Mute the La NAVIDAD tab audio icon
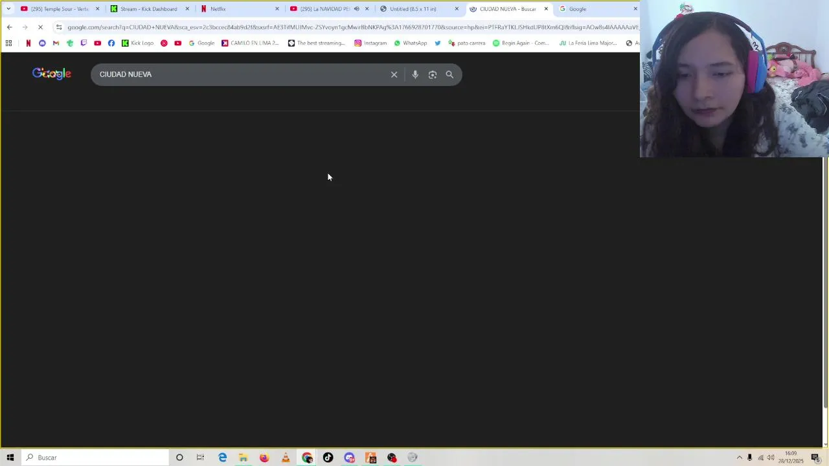This screenshot has width=829, height=466. [x=356, y=9]
